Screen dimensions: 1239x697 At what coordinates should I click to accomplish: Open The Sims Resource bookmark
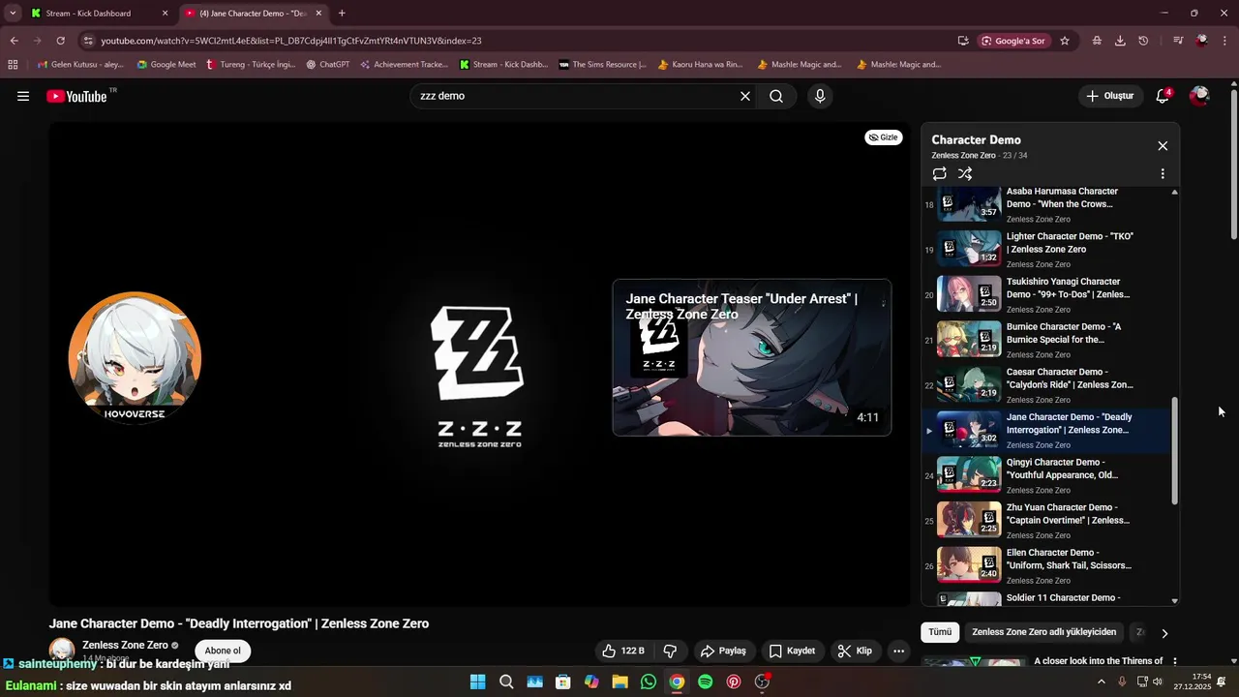(x=602, y=65)
